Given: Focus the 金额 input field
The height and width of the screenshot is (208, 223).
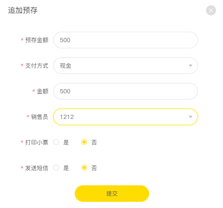Looking at the screenshot, I should [x=126, y=91].
